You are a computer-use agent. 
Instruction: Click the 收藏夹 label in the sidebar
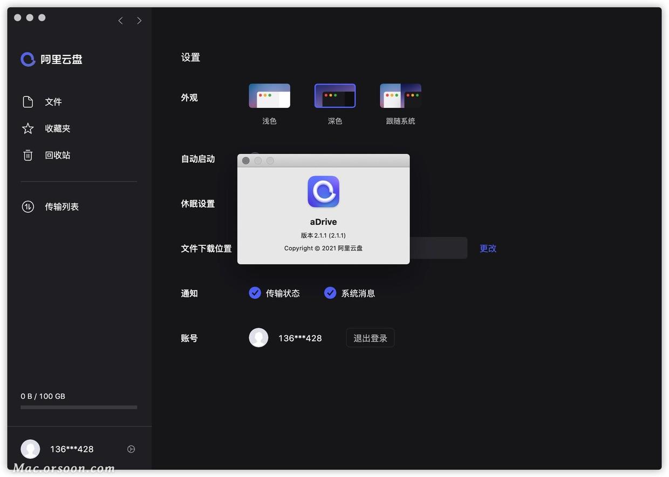tap(58, 128)
